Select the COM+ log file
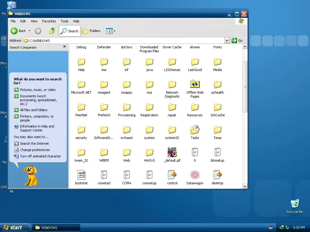This screenshot has width=310, height=232. pos(127,175)
